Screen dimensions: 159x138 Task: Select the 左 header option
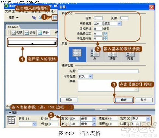click(x=95, y=54)
